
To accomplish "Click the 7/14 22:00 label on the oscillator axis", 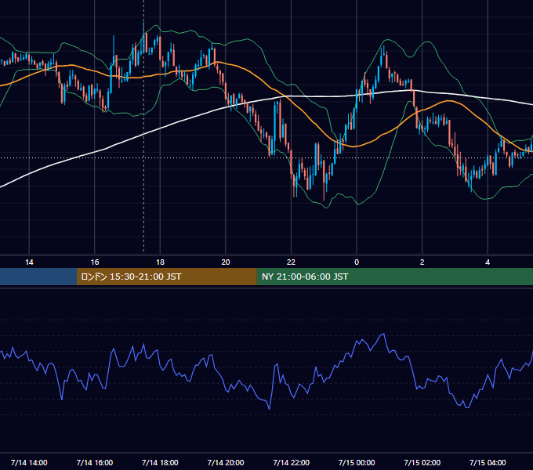I will coord(291,462).
